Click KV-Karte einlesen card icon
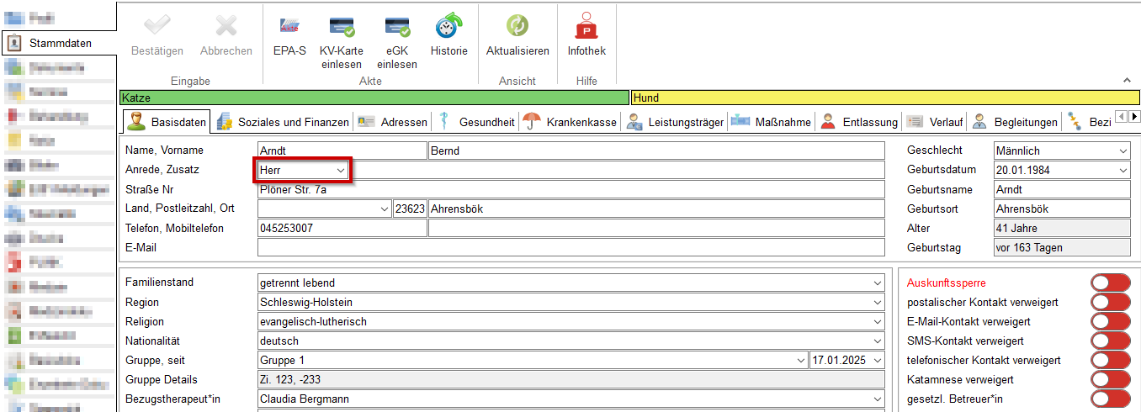The width and height of the screenshot is (1141, 412). pos(341,28)
